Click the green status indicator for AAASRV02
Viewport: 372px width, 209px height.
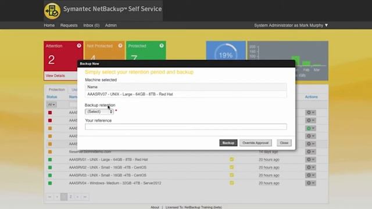pos(50,167)
